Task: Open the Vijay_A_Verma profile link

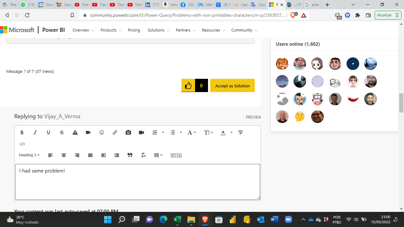Action: (62, 116)
